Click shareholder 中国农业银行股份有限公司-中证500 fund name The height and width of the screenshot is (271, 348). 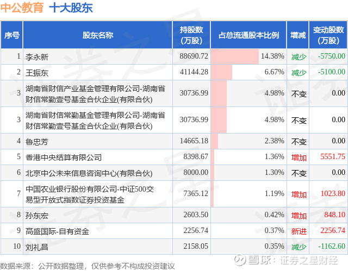(90, 194)
